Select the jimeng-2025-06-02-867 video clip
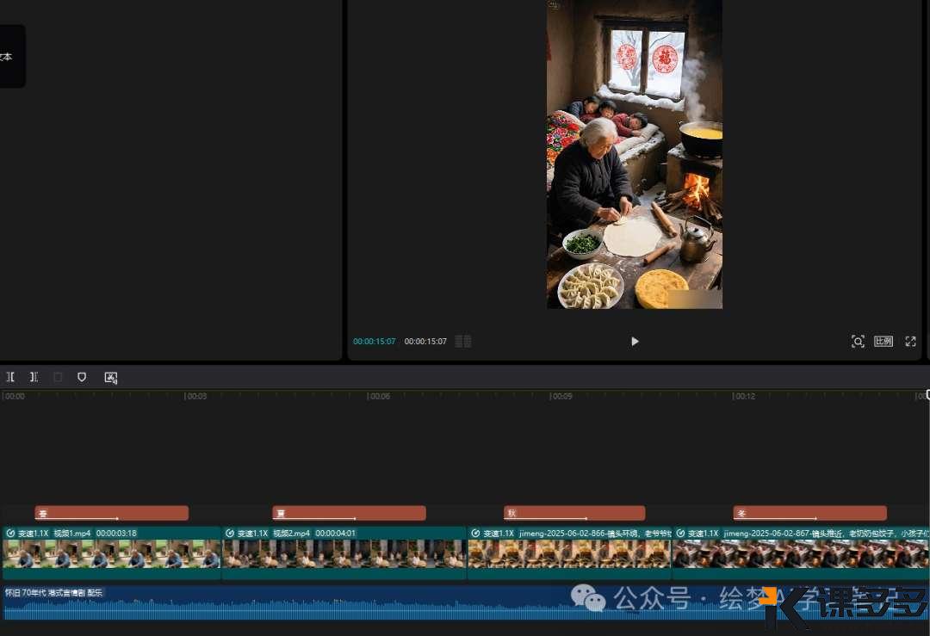930x636 pixels. pyautogui.click(x=799, y=553)
